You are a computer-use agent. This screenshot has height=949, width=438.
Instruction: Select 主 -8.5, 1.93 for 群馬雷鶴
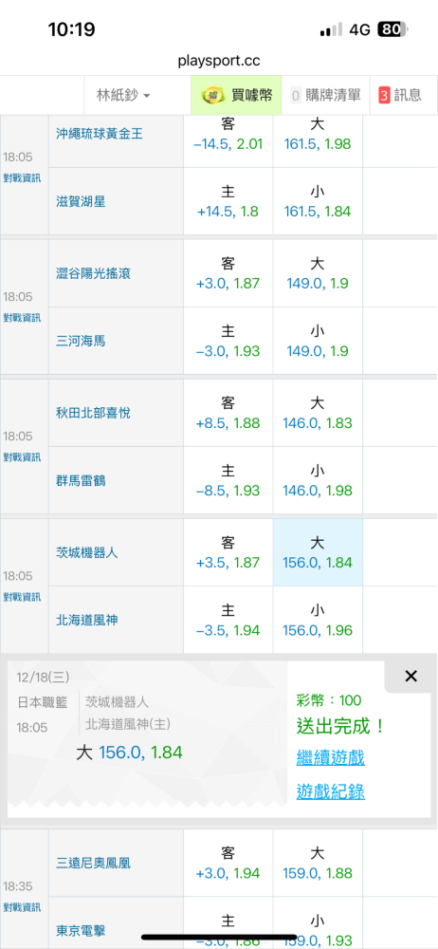tap(228, 480)
